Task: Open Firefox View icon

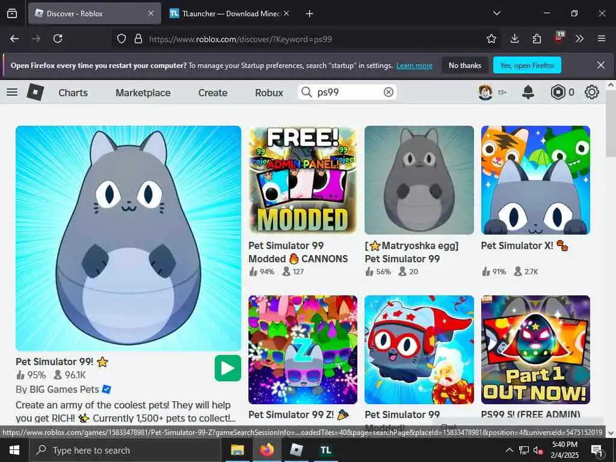Action: pos(12,13)
